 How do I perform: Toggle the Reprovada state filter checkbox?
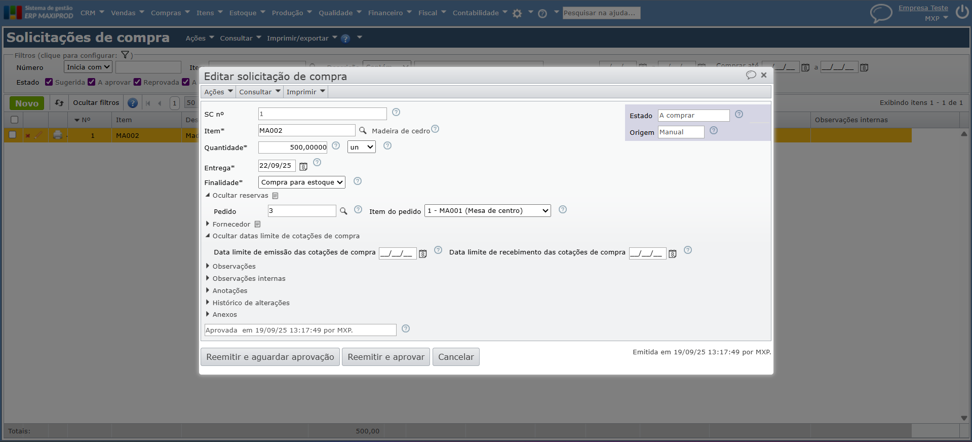[137, 82]
